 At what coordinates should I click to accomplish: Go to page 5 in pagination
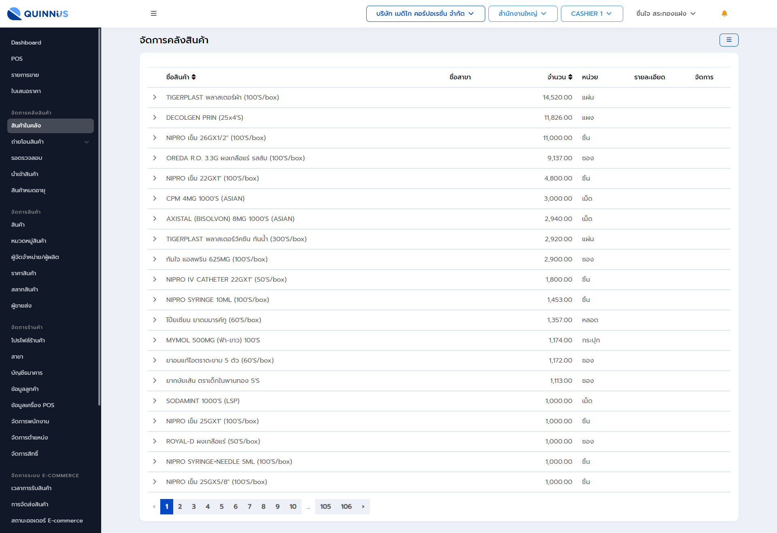pos(221,506)
